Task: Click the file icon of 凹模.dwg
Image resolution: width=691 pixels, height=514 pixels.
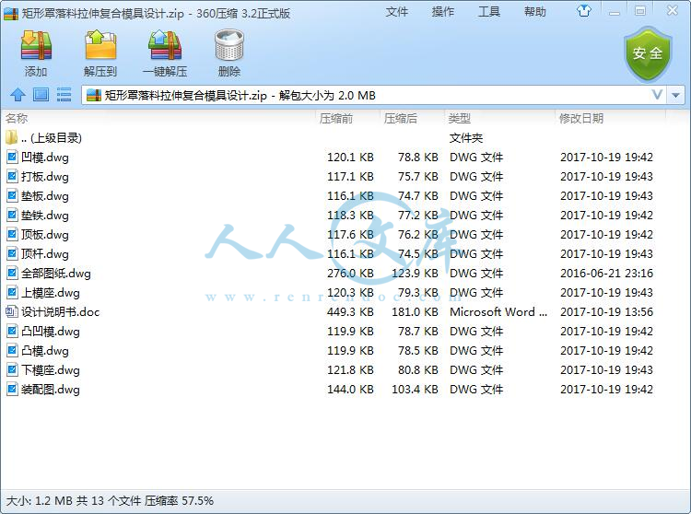Action: point(12,158)
